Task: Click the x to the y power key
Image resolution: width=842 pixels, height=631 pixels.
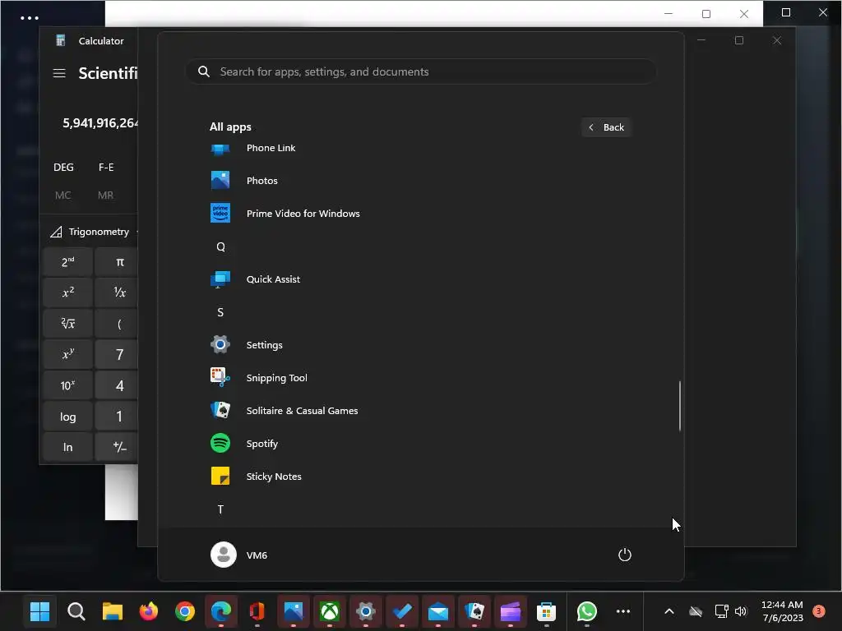Action: coord(68,354)
